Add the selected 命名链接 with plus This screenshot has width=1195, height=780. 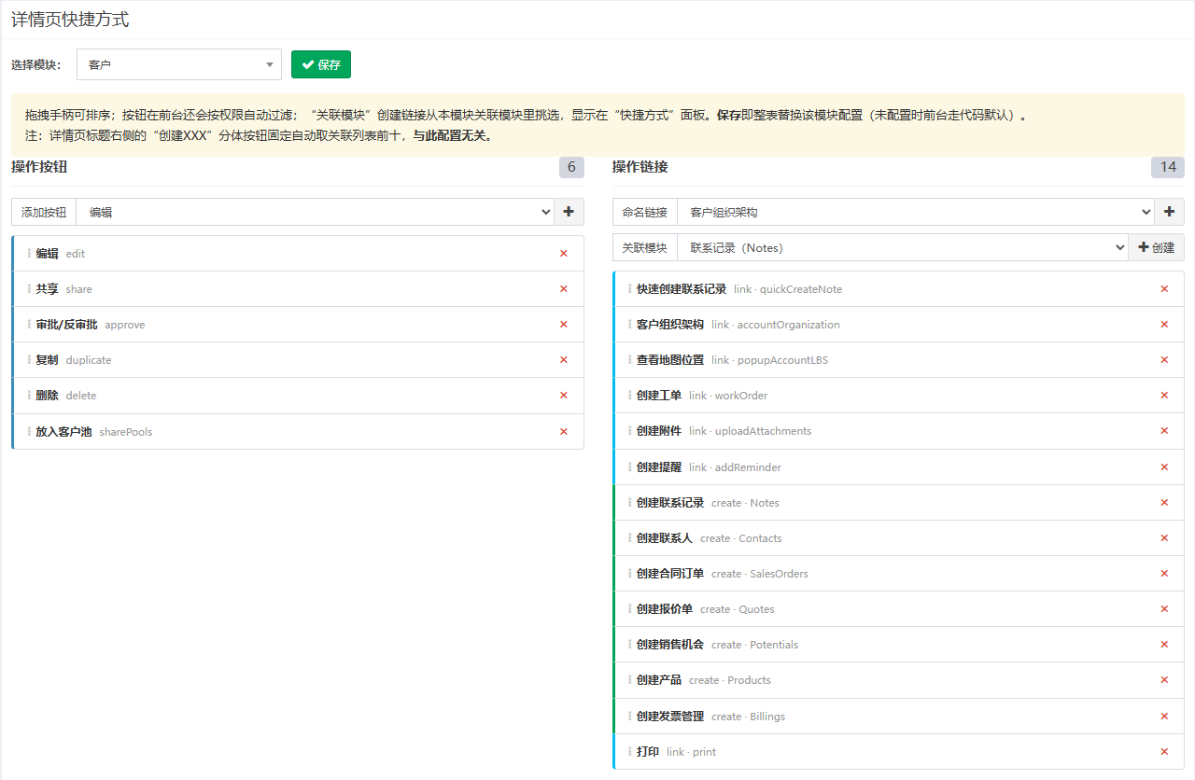1169,212
